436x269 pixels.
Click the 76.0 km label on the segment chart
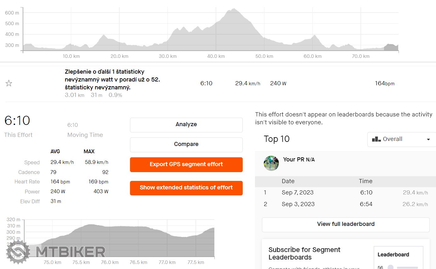[x=110, y=262]
